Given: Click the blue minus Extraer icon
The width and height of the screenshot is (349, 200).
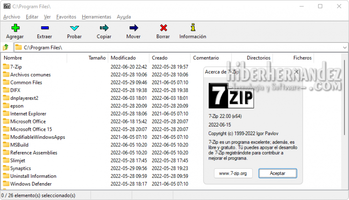Looking at the screenshot, I should click(x=45, y=28).
